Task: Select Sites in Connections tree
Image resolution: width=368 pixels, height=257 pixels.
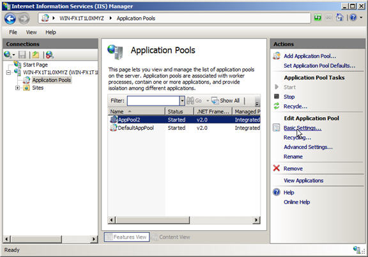Action: click(x=38, y=88)
